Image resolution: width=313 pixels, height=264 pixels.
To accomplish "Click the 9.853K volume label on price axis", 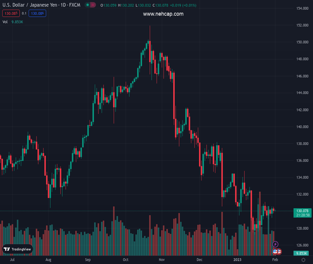I will point(302,253).
